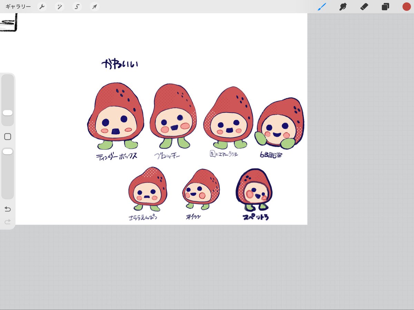The width and height of the screenshot is (414, 310).
Task: Tap the redo arrow on sidebar
Action: [x=8, y=222]
